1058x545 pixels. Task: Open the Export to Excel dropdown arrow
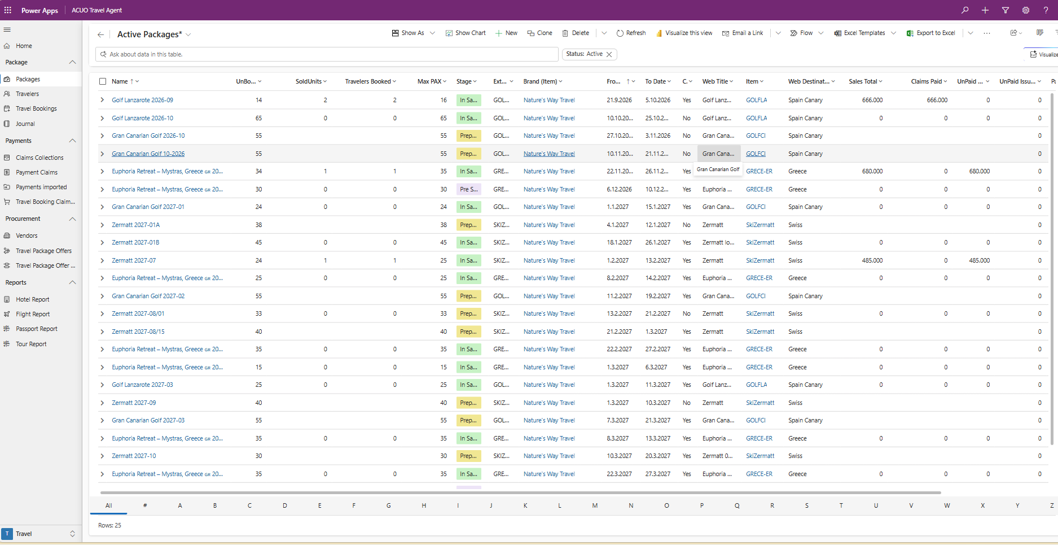click(971, 33)
